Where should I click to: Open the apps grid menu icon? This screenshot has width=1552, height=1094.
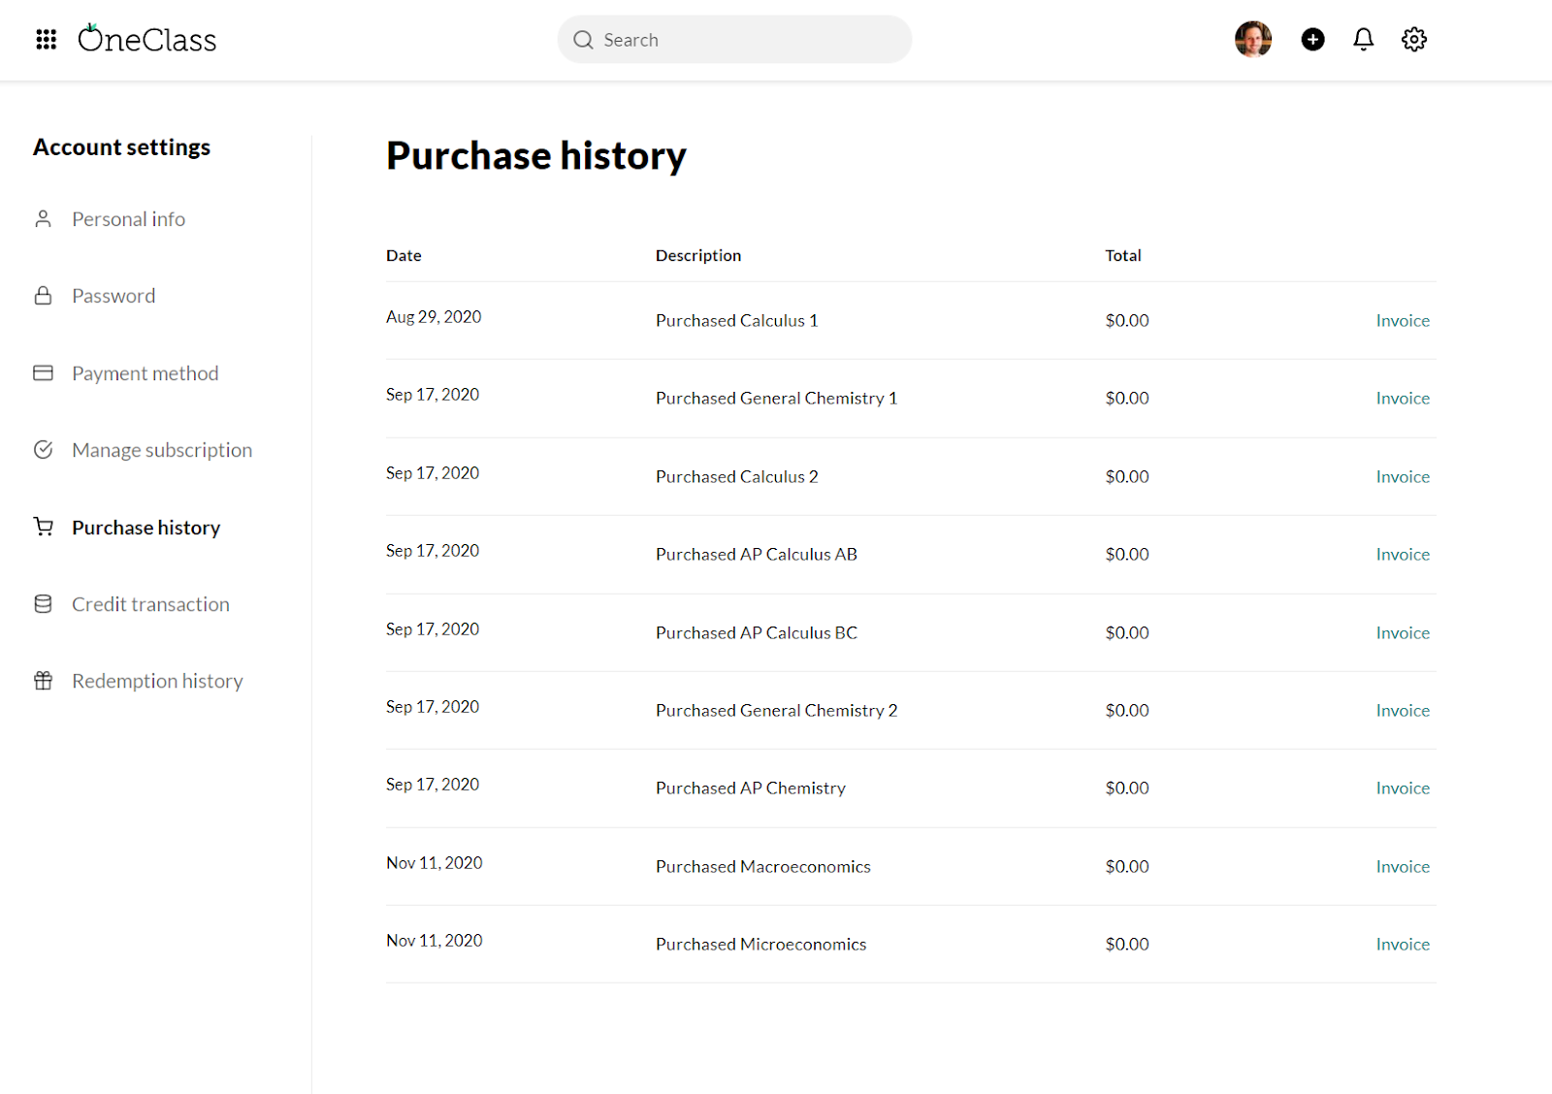[x=46, y=40]
